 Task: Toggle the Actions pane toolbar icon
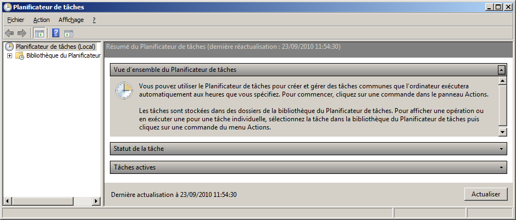click(x=69, y=33)
